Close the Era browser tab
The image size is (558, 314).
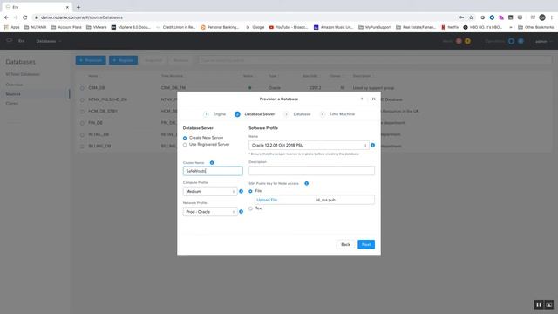tap(67, 7)
